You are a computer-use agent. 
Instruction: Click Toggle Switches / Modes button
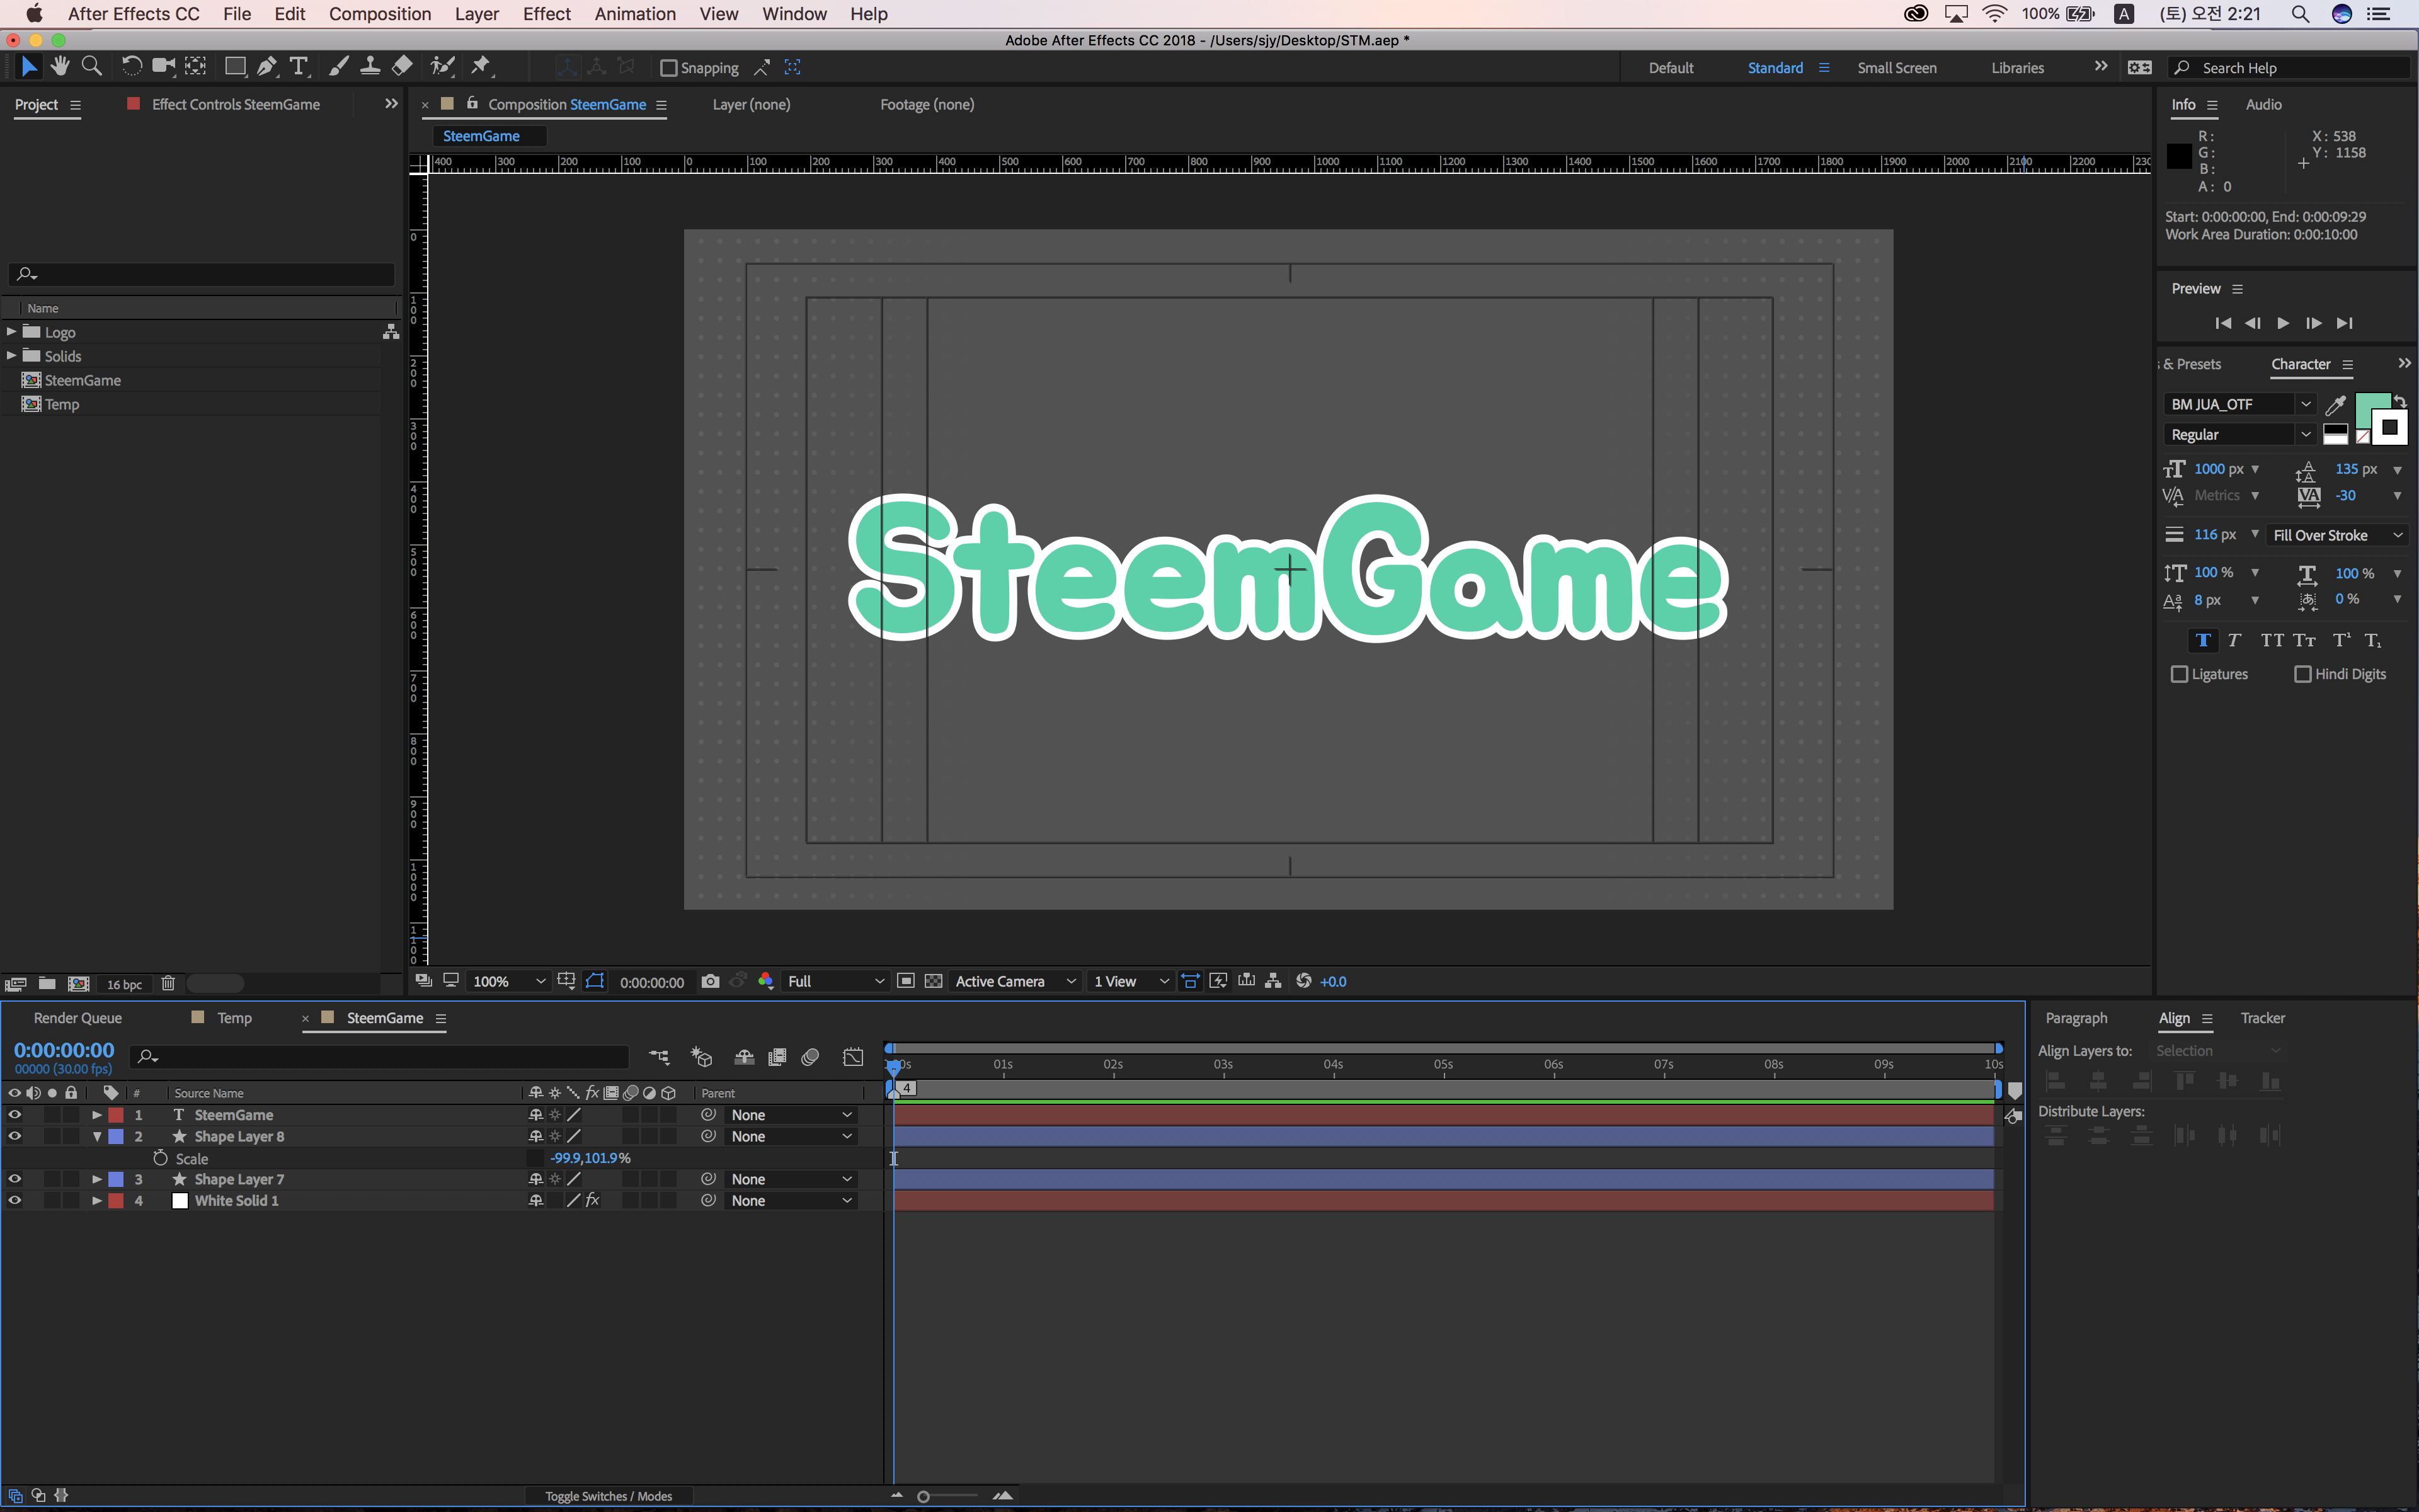pyautogui.click(x=608, y=1496)
